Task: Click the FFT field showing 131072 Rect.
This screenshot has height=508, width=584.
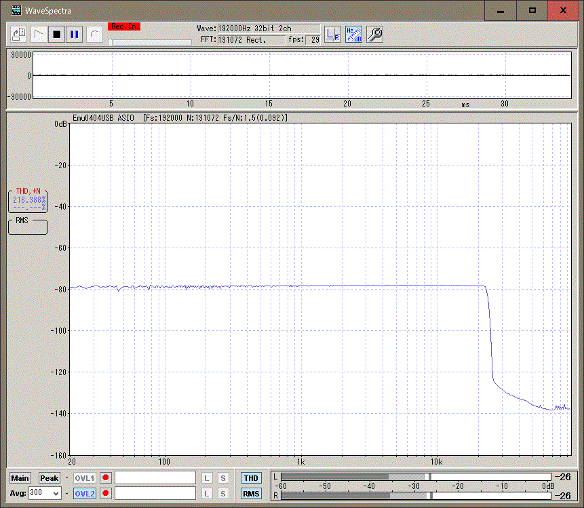Action: [x=252, y=40]
